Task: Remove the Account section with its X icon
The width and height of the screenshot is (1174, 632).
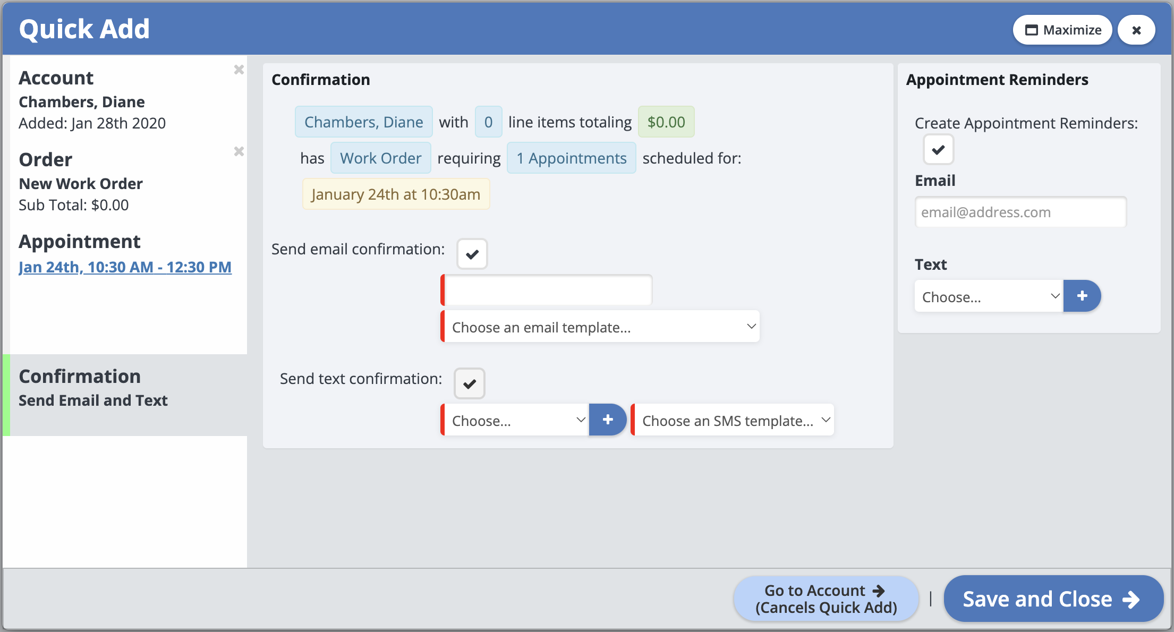Action: click(x=239, y=70)
